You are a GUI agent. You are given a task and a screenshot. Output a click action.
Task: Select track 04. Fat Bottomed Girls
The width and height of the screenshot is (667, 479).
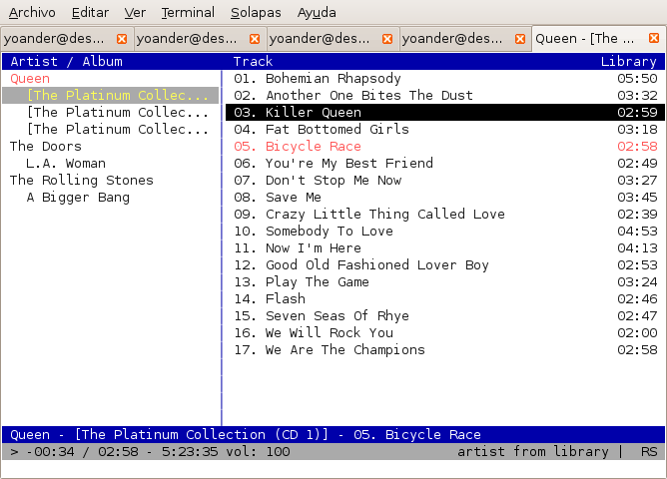tap(445, 129)
